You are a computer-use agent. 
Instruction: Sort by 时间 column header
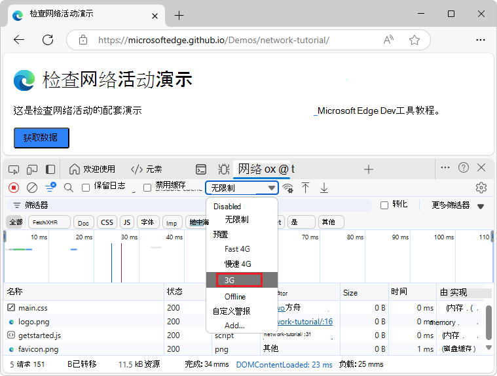[413, 292]
